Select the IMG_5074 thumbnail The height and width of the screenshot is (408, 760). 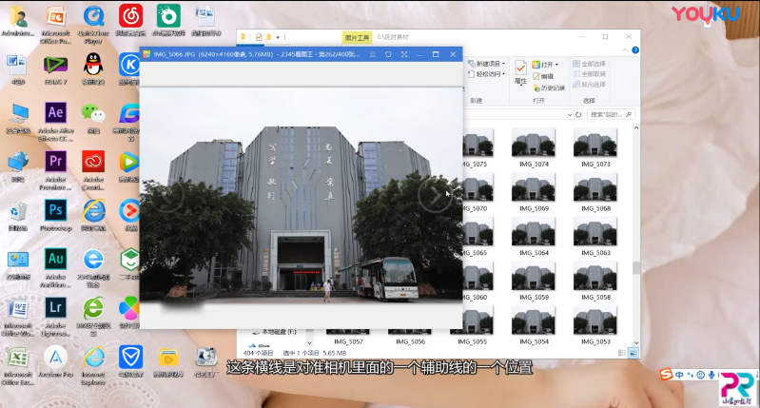tap(534, 147)
